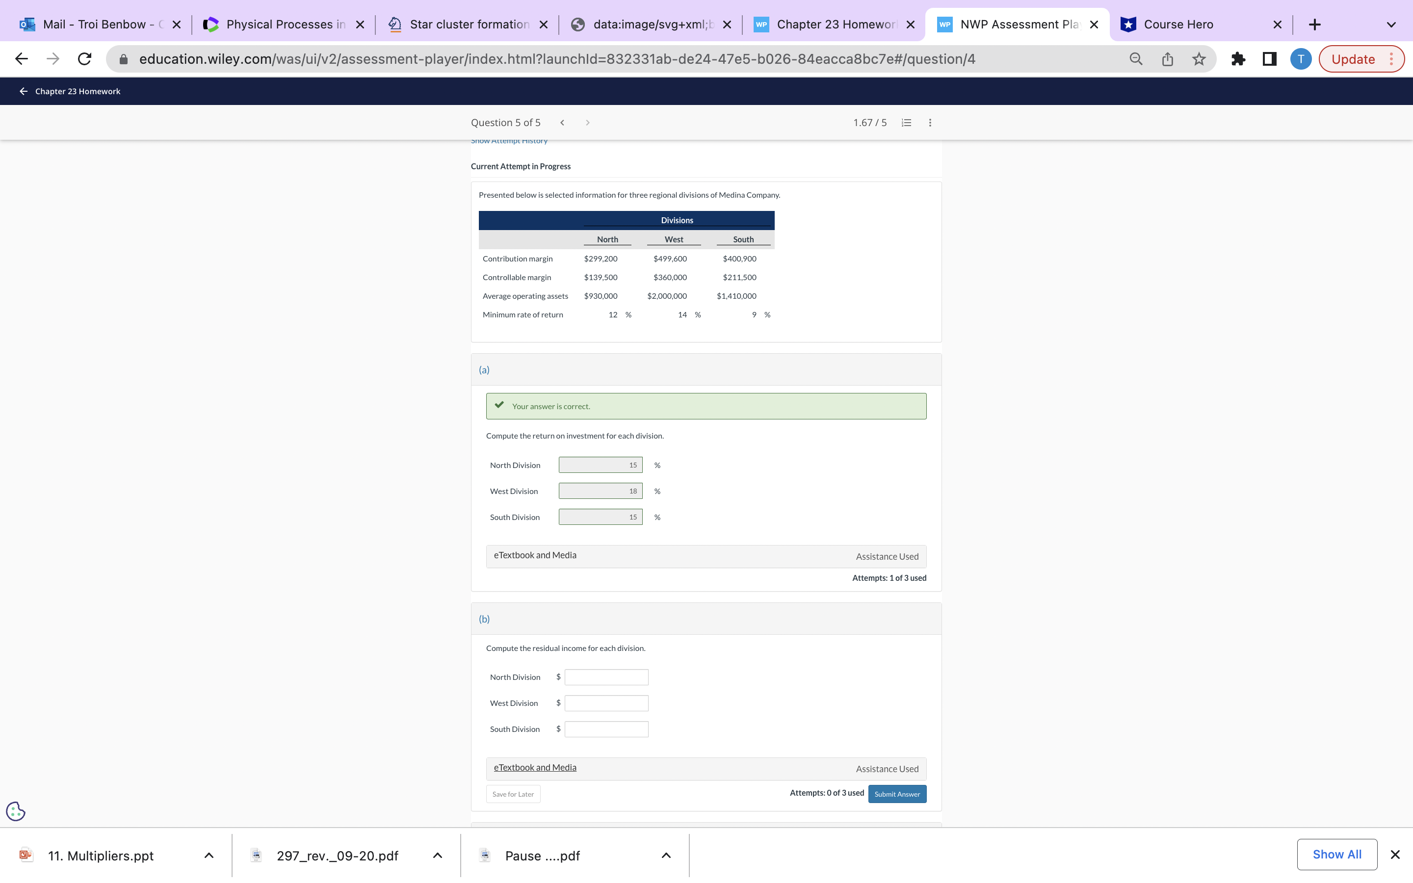Image resolution: width=1413 pixels, height=883 pixels.
Task: Switch to the Chapter 23 Homework tab
Action: (x=835, y=25)
